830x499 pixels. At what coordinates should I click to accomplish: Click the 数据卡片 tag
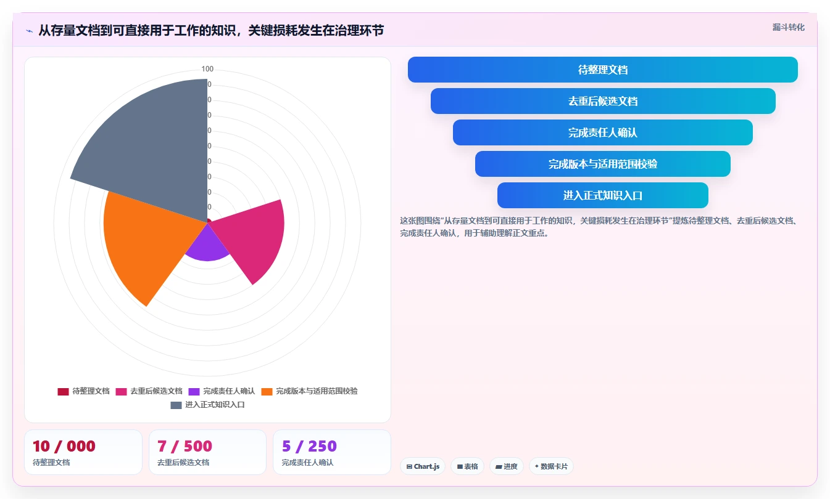click(x=551, y=466)
